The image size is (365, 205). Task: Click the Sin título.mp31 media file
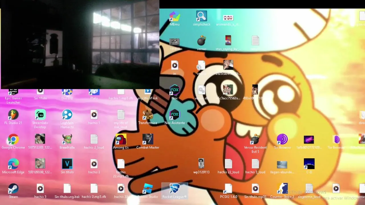pos(255,191)
